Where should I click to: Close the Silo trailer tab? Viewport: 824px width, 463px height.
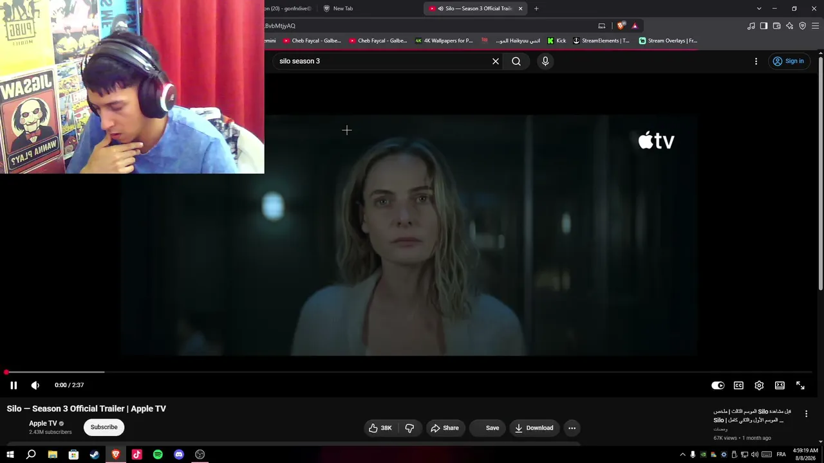pyautogui.click(x=520, y=8)
